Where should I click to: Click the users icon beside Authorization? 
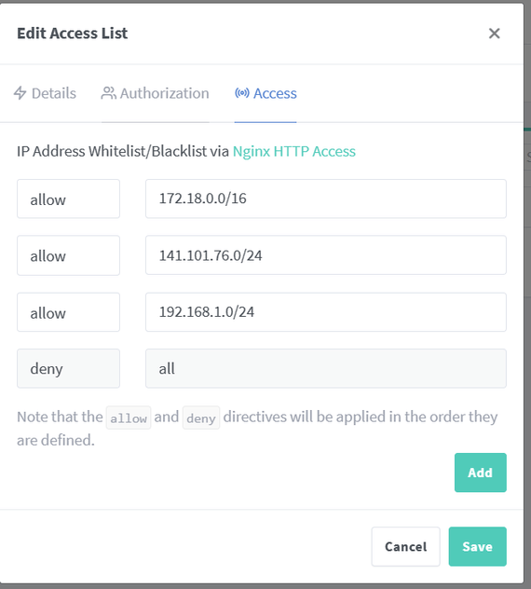108,93
